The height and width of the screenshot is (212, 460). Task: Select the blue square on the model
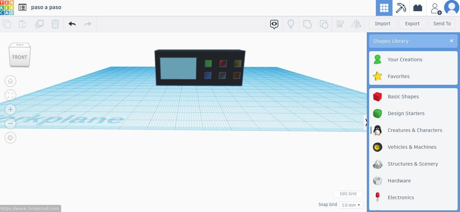(x=208, y=75)
